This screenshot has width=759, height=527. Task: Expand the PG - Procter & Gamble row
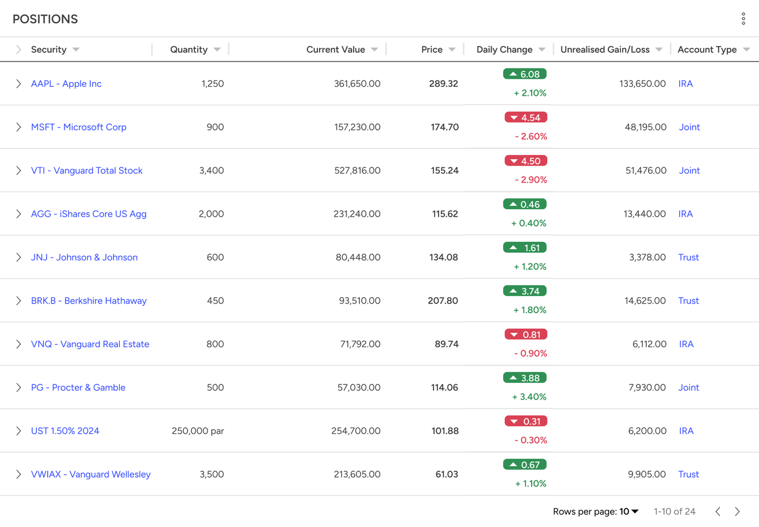18,387
